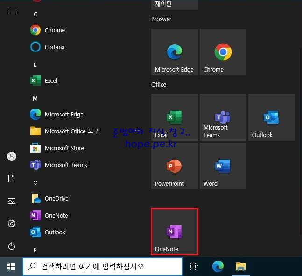Launch the Word tile
The image size is (302, 276).
tap(223, 166)
